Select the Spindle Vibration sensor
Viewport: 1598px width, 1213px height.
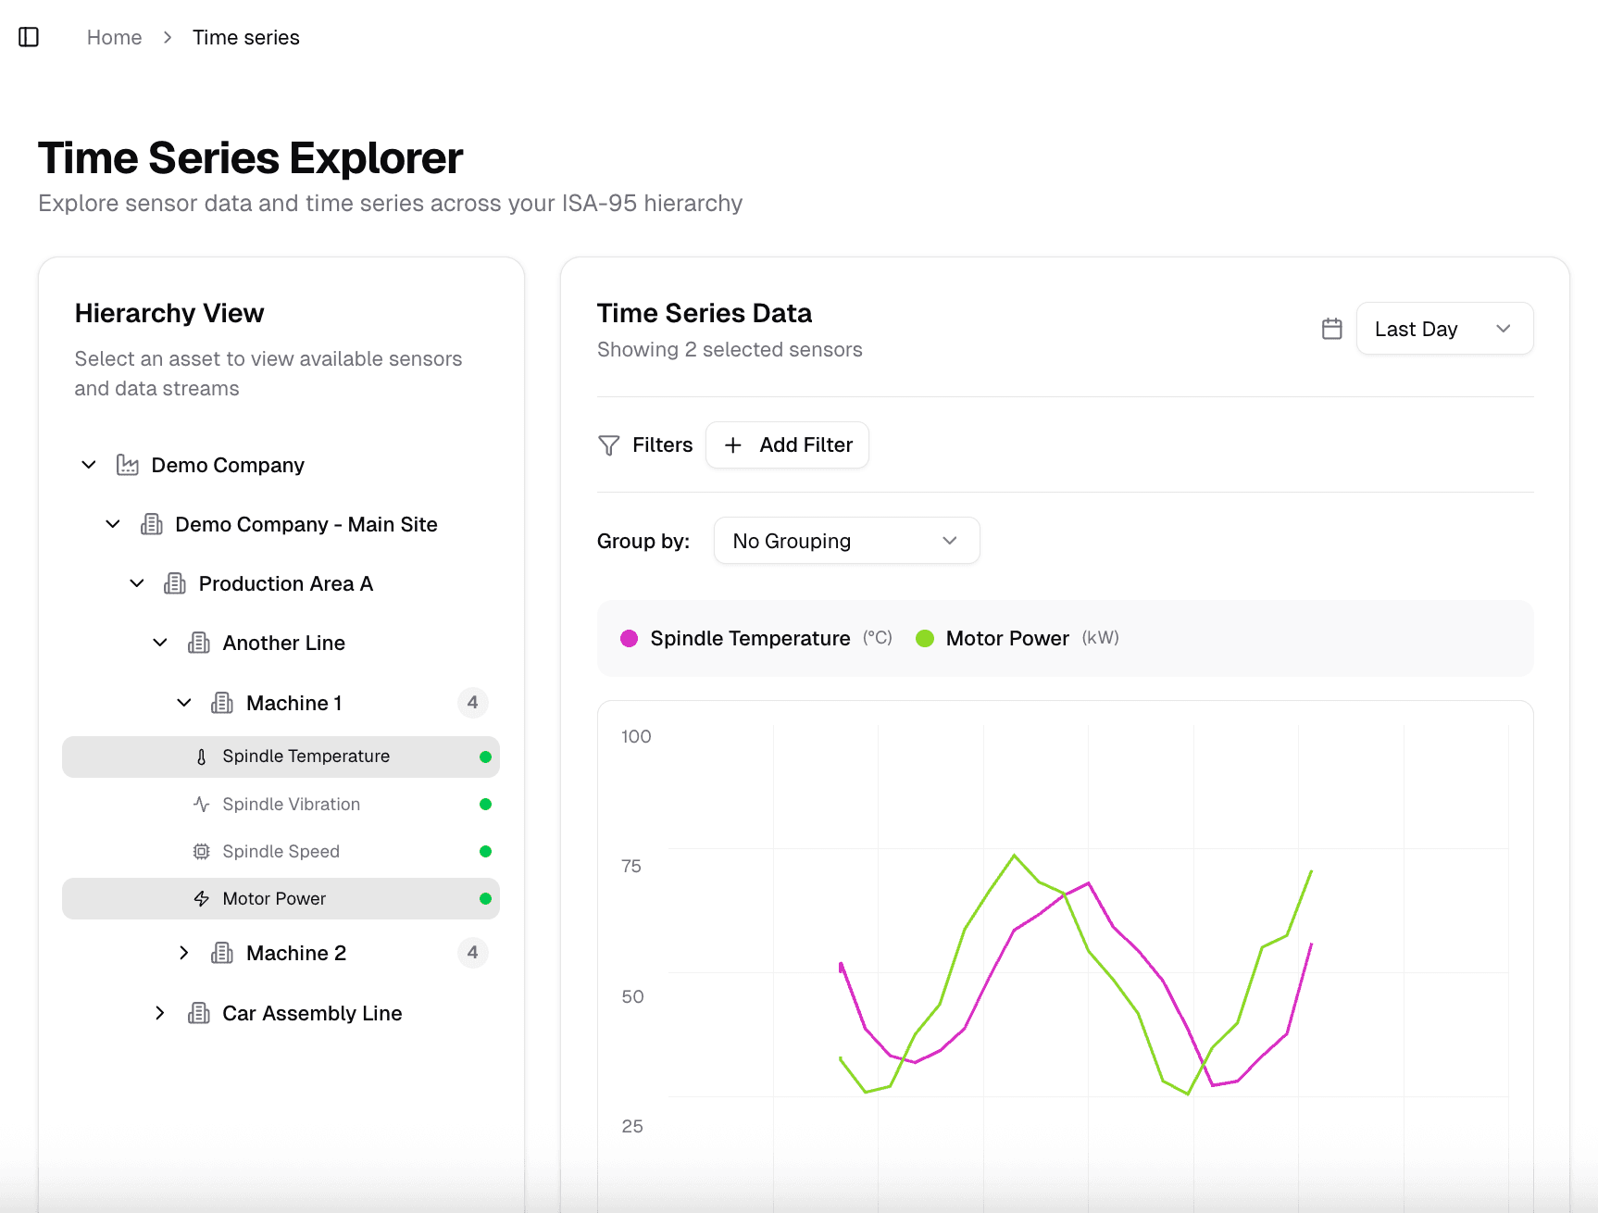291,804
